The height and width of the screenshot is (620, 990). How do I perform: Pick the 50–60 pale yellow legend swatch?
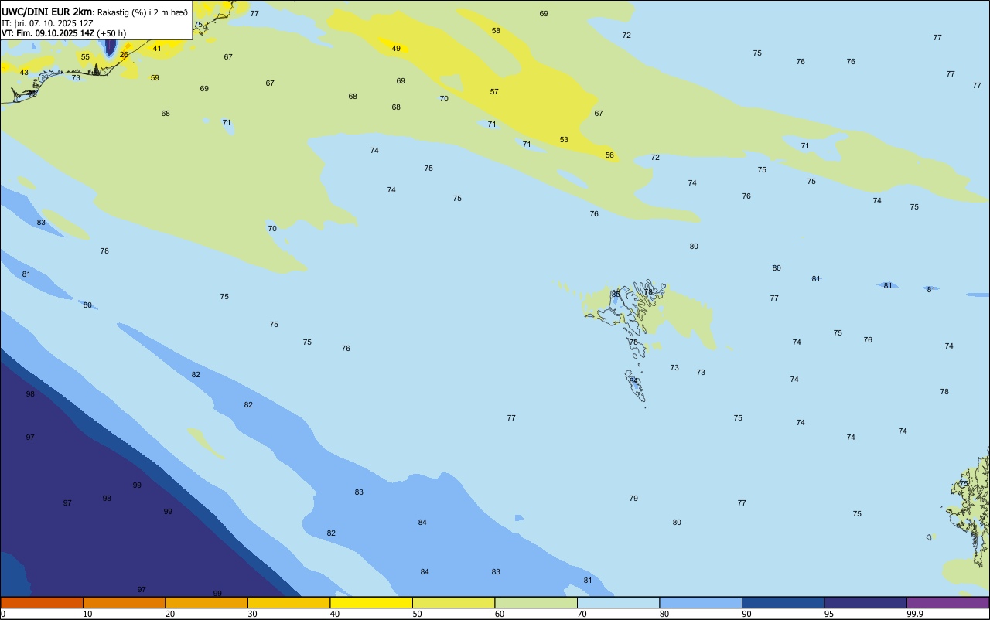pyautogui.click(x=453, y=602)
